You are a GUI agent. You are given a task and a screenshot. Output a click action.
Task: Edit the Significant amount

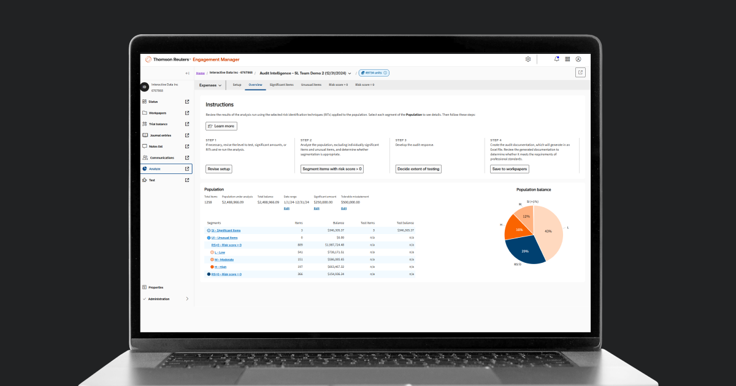316,208
